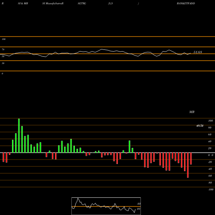Click the -20 label on MR axis
The width and height of the screenshot is (215, 215).
[x=210, y=162]
